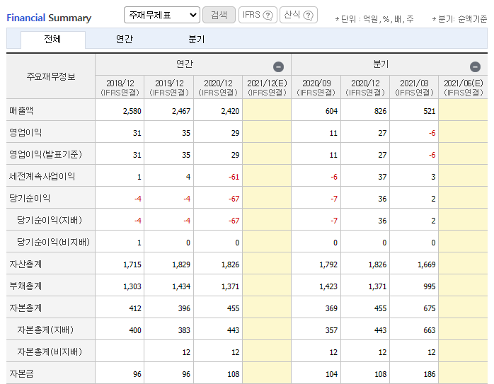The height and width of the screenshot is (384, 494).
Task: Select the 영업이익 row label
Action: pyautogui.click(x=25, y=132)
